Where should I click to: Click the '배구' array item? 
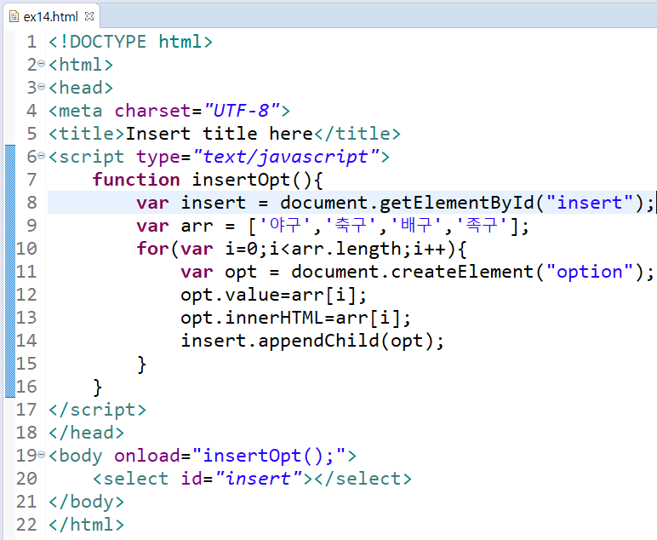pyautogui.click(x=417, y=226)
